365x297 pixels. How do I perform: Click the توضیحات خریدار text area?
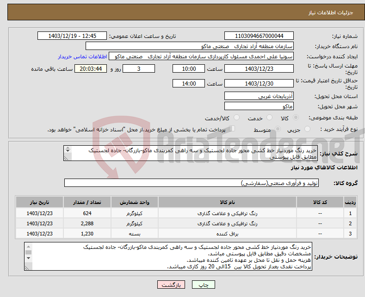[x=168, y=256]
